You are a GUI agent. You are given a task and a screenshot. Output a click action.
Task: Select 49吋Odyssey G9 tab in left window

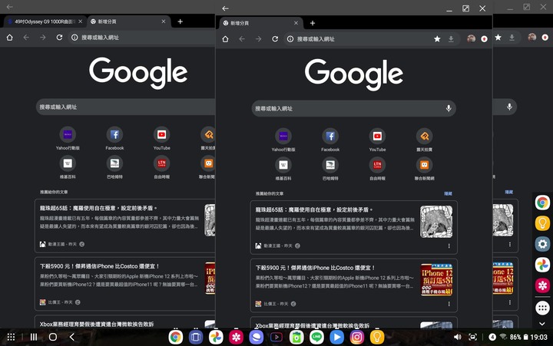(45, 21)
